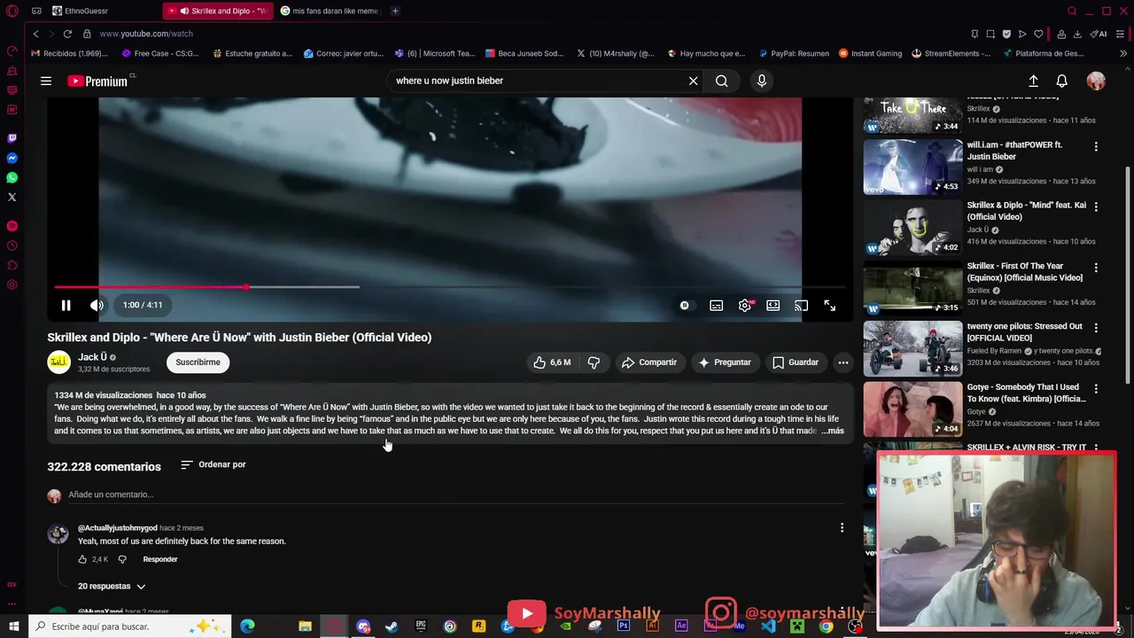Save video with Guardar button
The image size is (1134, 638).
tap(795, 362)
